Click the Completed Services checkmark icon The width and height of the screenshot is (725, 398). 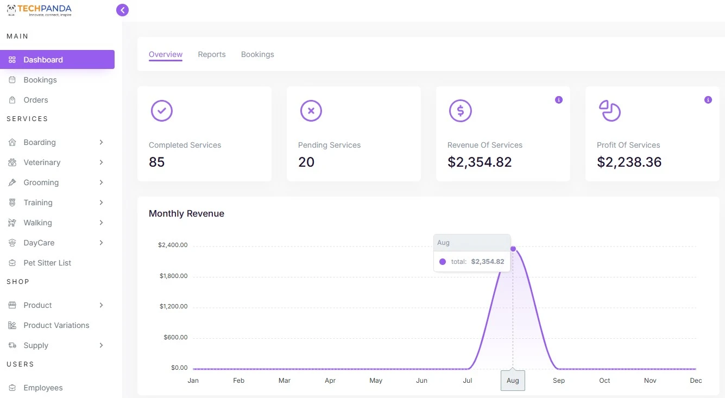[161, 111]
